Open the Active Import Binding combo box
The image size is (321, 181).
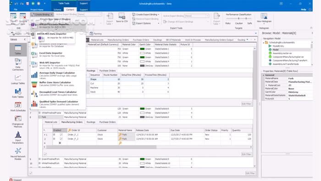pos(89,14)
